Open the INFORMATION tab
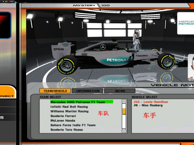Screen dimensions: 194x145 pyautogui.click(x=88, y=91)
